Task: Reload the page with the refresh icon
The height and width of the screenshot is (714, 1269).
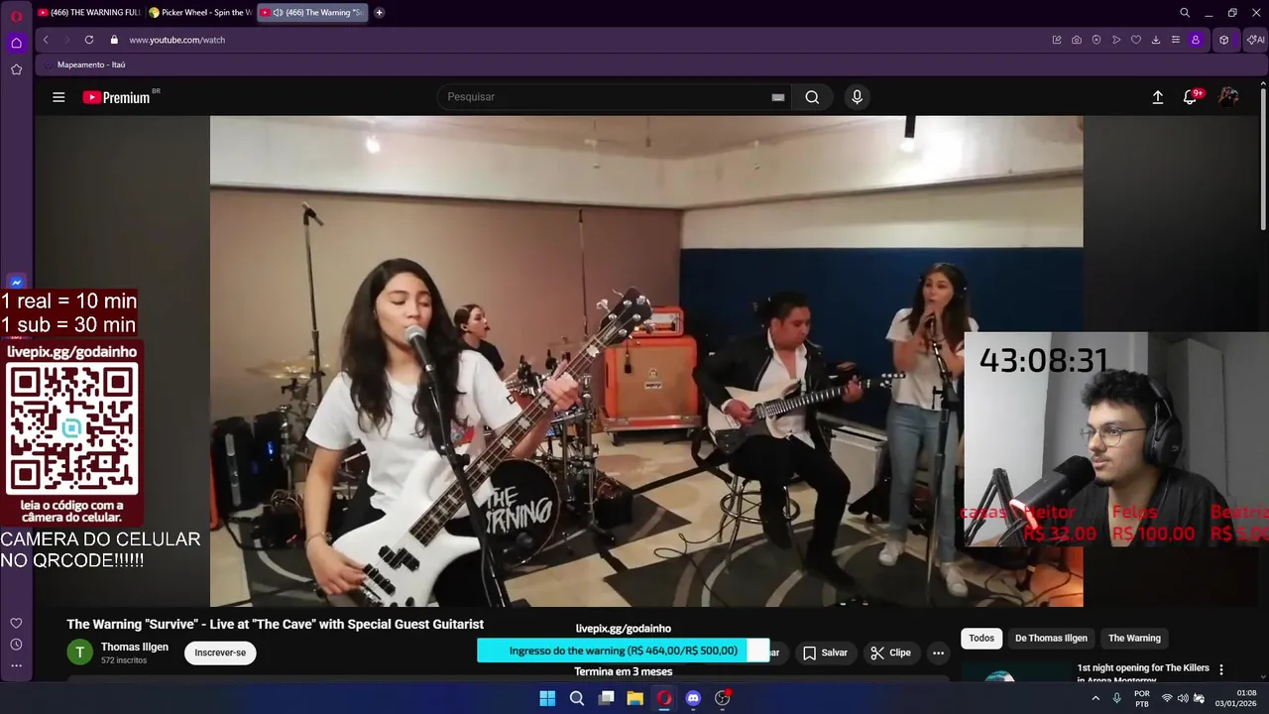Action: pos(89,40)
